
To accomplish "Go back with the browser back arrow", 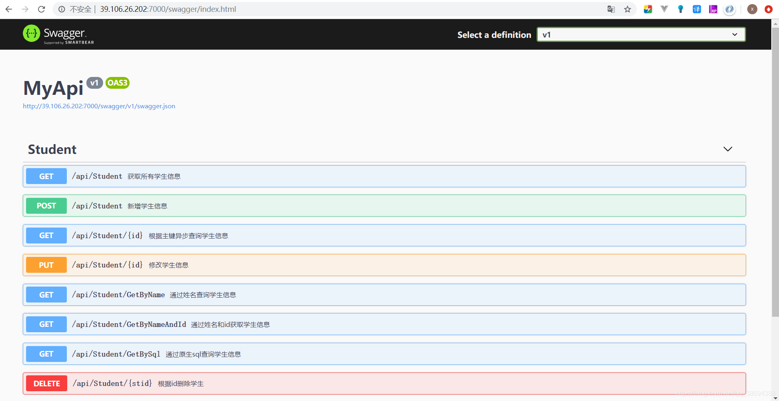I will (9, 9).
